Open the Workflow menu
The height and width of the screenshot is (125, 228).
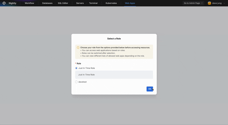[x=29, y=3]
